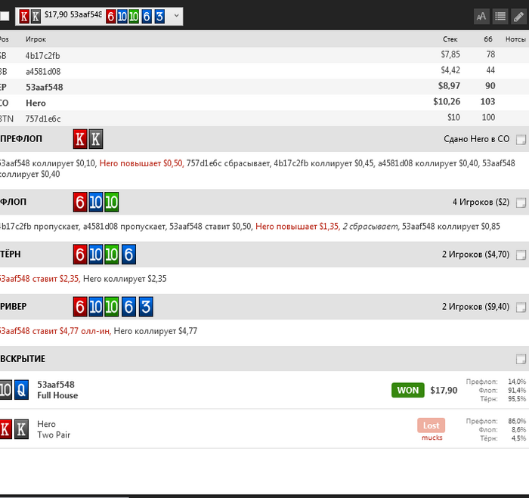529x498 pixels.
Task: Click the green 10 card in the ФЛОП row
Action: click(x=111, y=202)
